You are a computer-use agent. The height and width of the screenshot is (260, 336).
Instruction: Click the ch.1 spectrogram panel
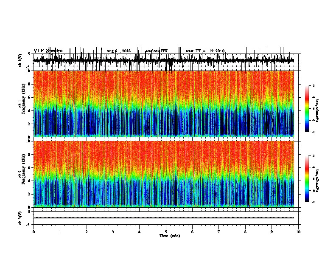point(164,104)
